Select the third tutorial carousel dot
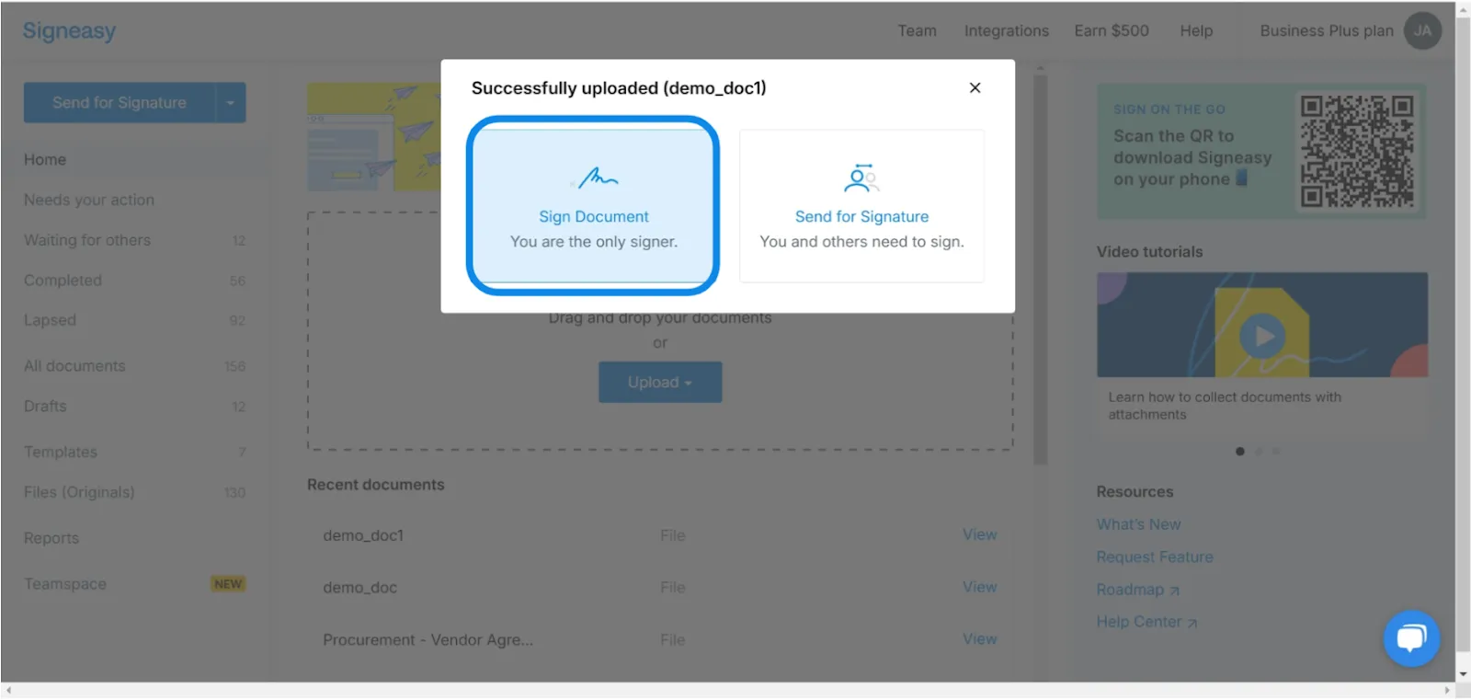This screenshot has height=700, width=1471. pyautogui.click(x=1276, y=452)
